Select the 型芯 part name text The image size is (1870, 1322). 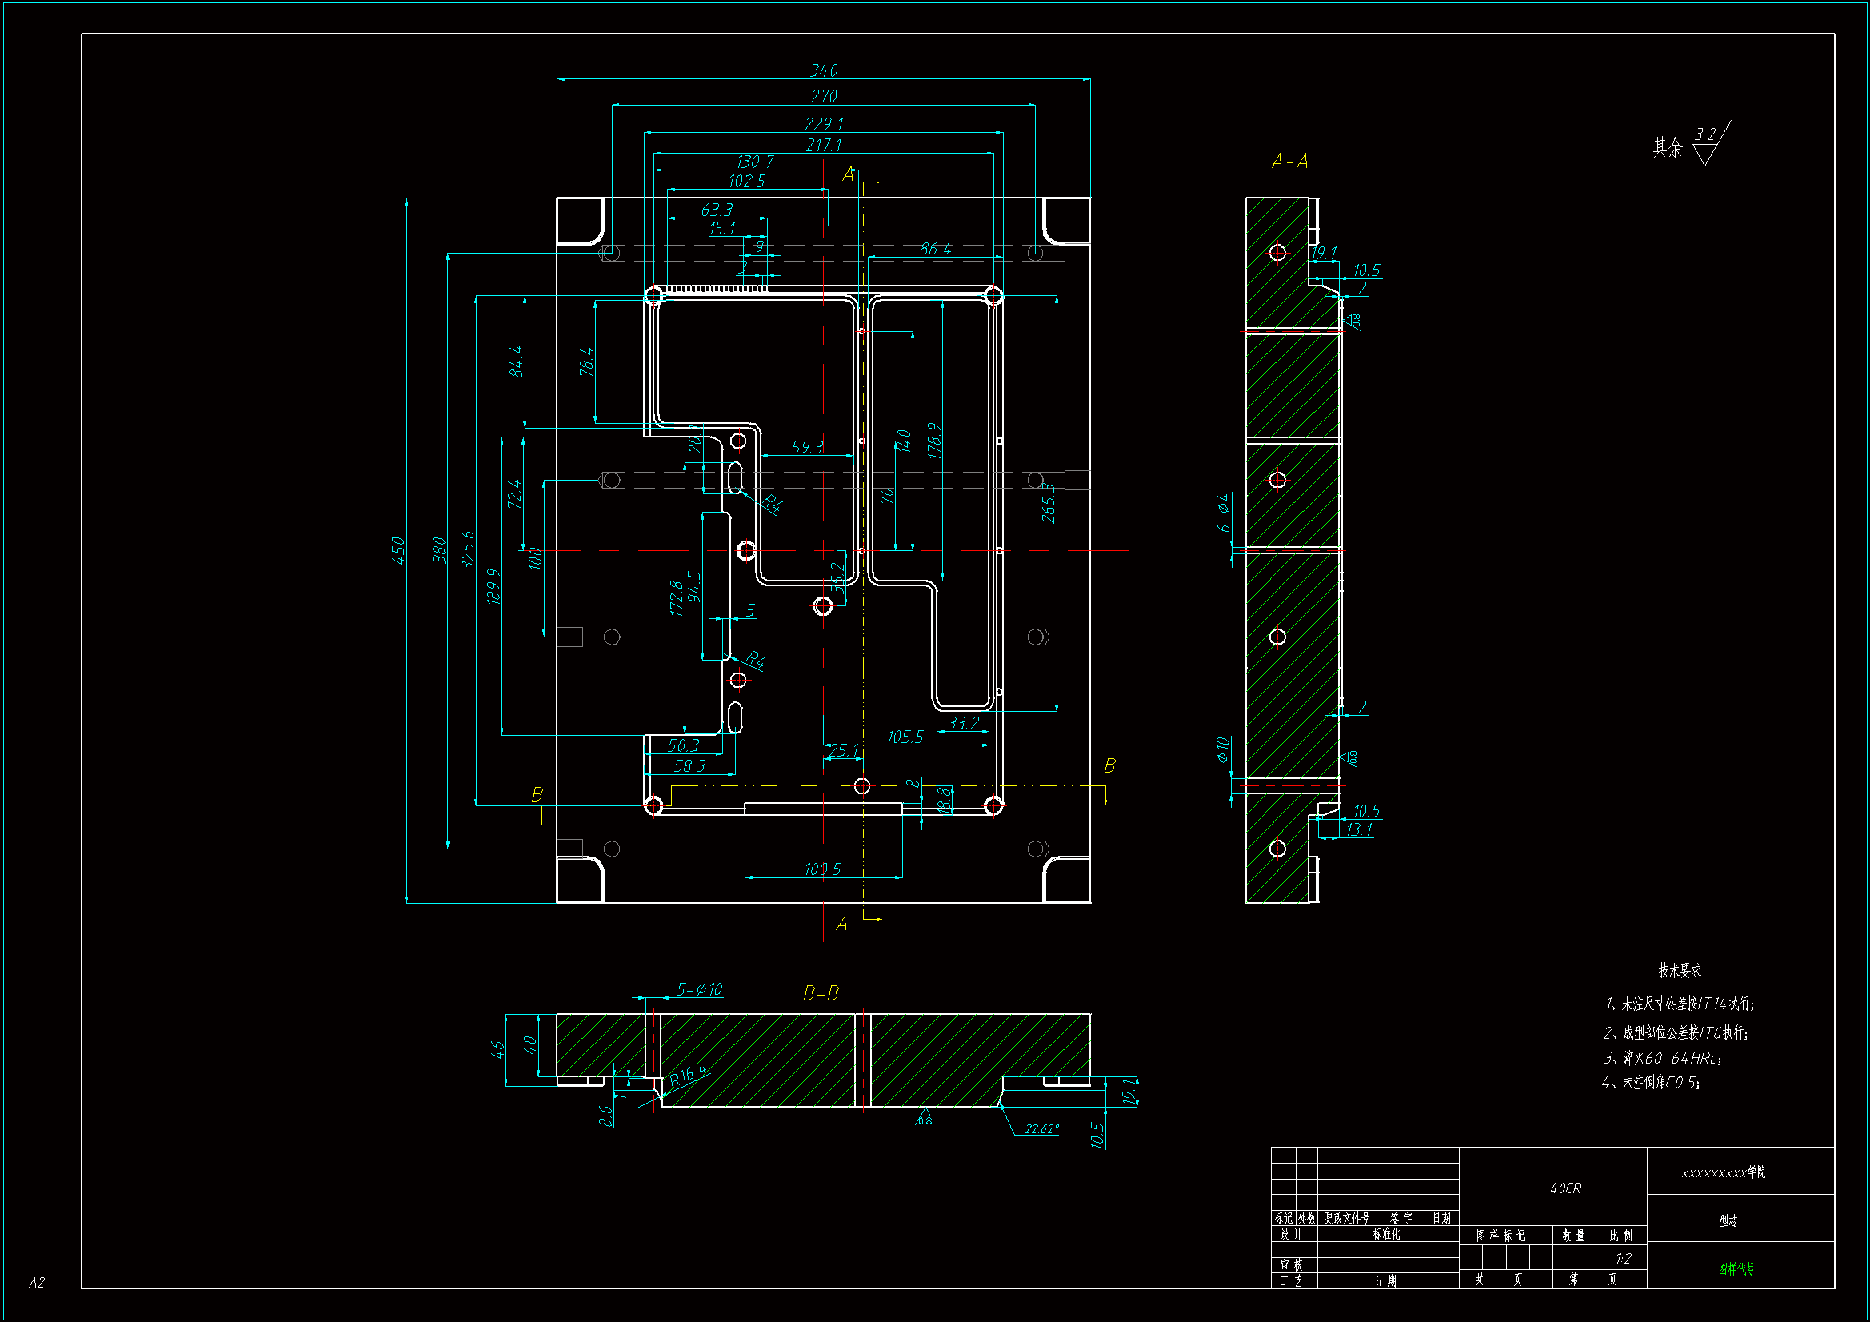point(1728,1220)
